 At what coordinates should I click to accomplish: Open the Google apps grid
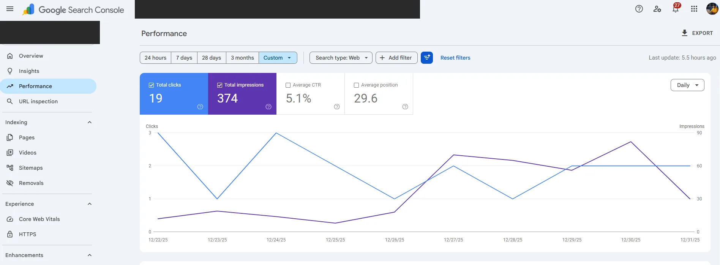coord(694,9)
